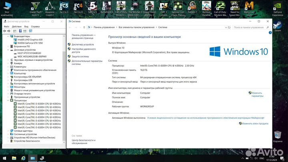This screenshot has width=288, height=162.
Task: Collapse Дисковые устройства node
Action: click(8, 50)
